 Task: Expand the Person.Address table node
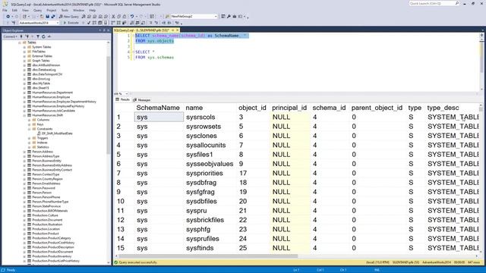point(24,152)
